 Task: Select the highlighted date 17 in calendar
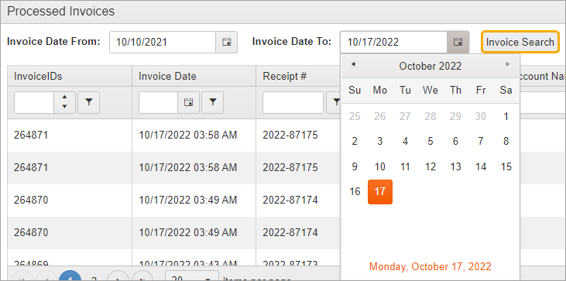pyautogui.click(x=379, y=191)
